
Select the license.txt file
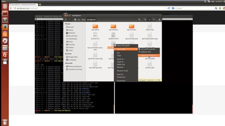click(95, 36)
